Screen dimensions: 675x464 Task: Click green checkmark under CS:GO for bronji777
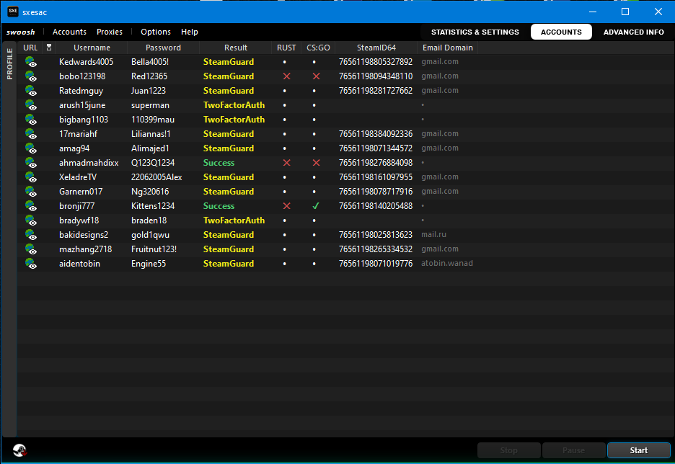coord(316,206)
